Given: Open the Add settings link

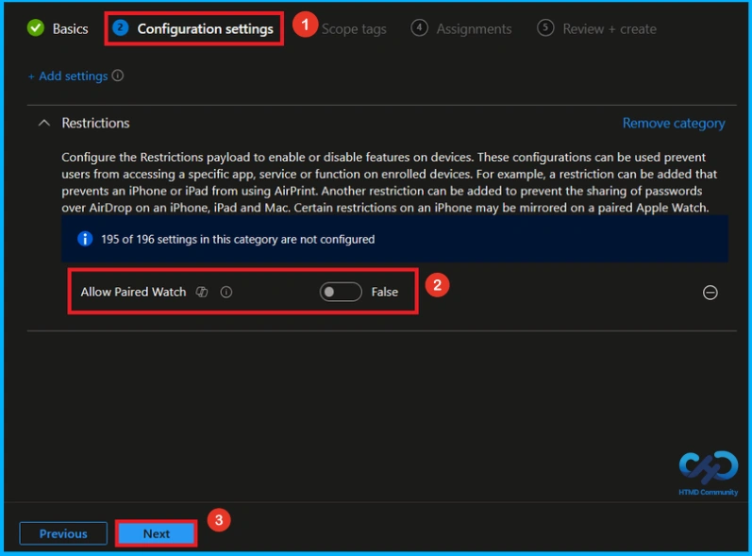Looking at the screenshot, I should tap(68, 76).
